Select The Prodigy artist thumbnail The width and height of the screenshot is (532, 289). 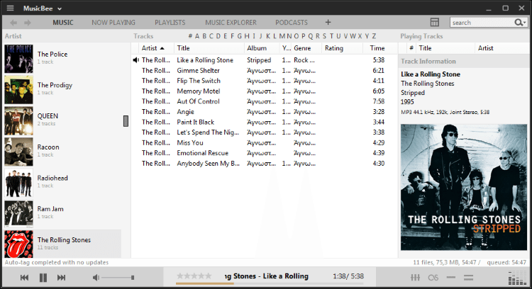pyautogui.click(x=18, y=90)
